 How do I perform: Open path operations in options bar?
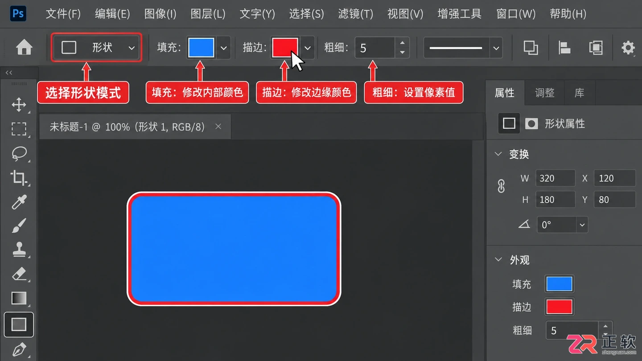[531, 47]
